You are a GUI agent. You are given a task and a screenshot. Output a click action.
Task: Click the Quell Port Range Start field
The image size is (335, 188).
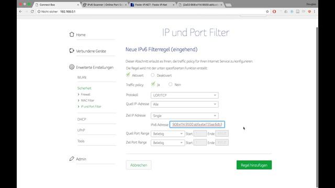pos(200,134)
